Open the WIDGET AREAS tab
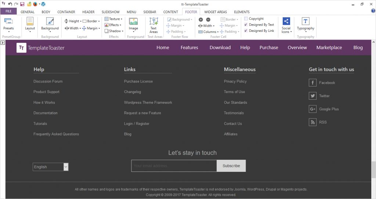This screenshot has width=376, height=199. pos(216,12)
